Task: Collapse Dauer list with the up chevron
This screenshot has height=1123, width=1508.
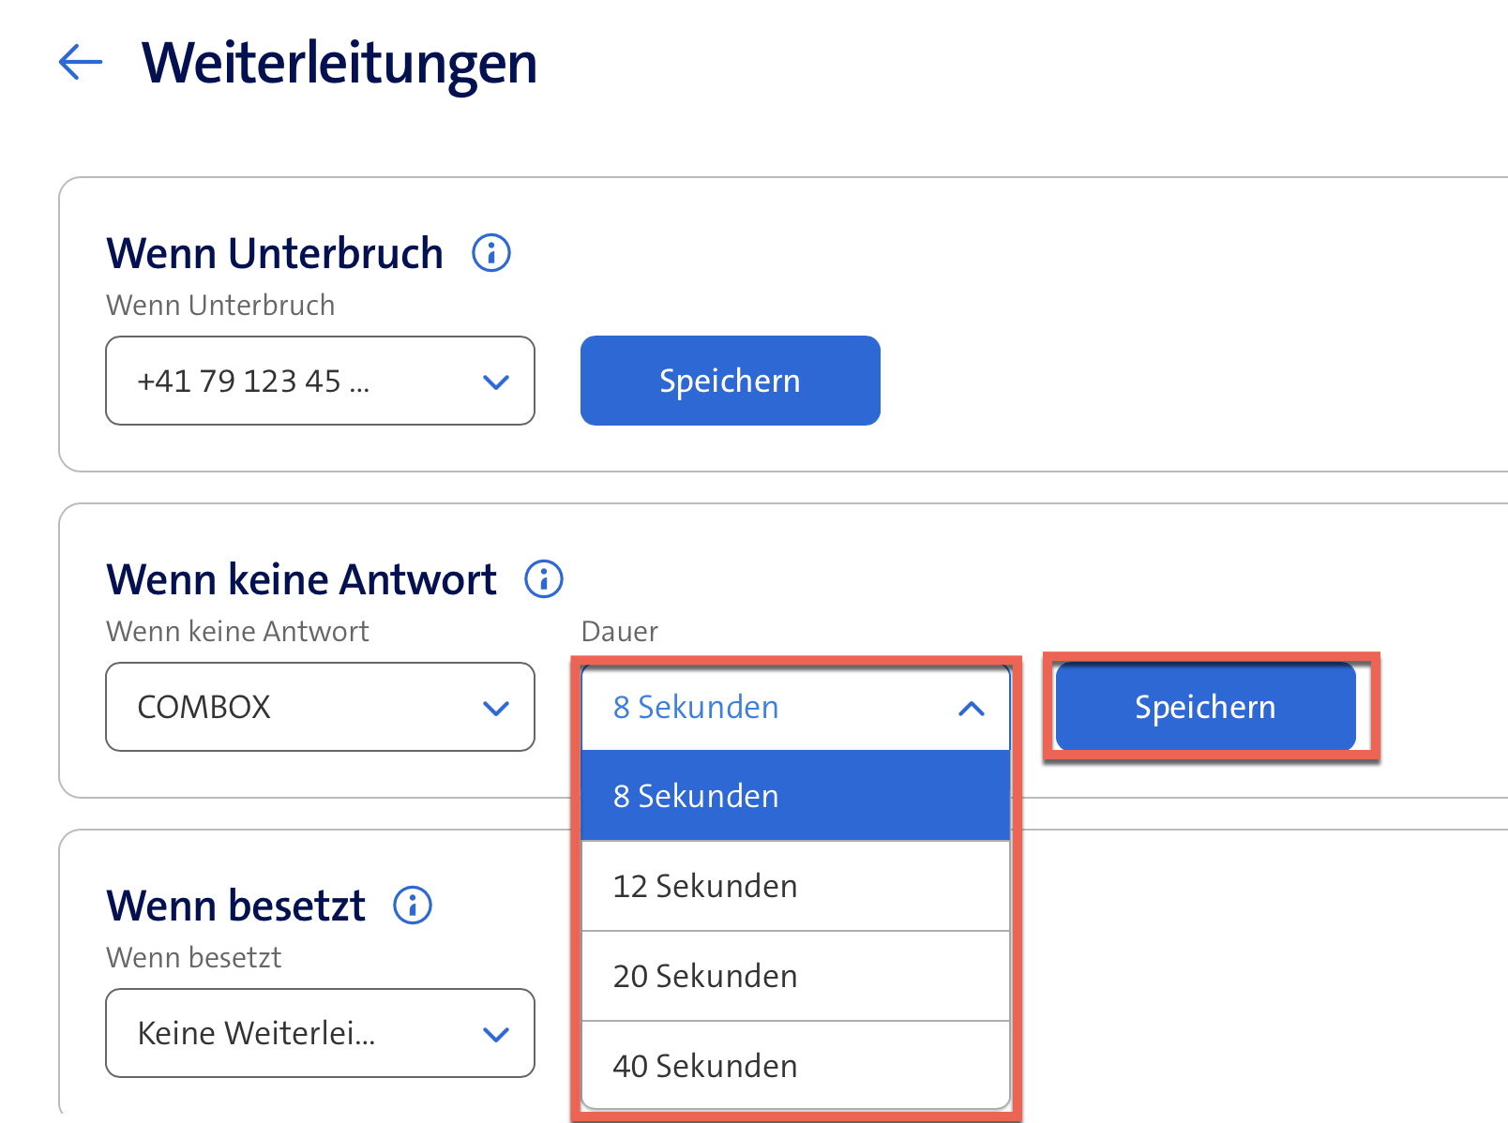Action: pos(972,709)
